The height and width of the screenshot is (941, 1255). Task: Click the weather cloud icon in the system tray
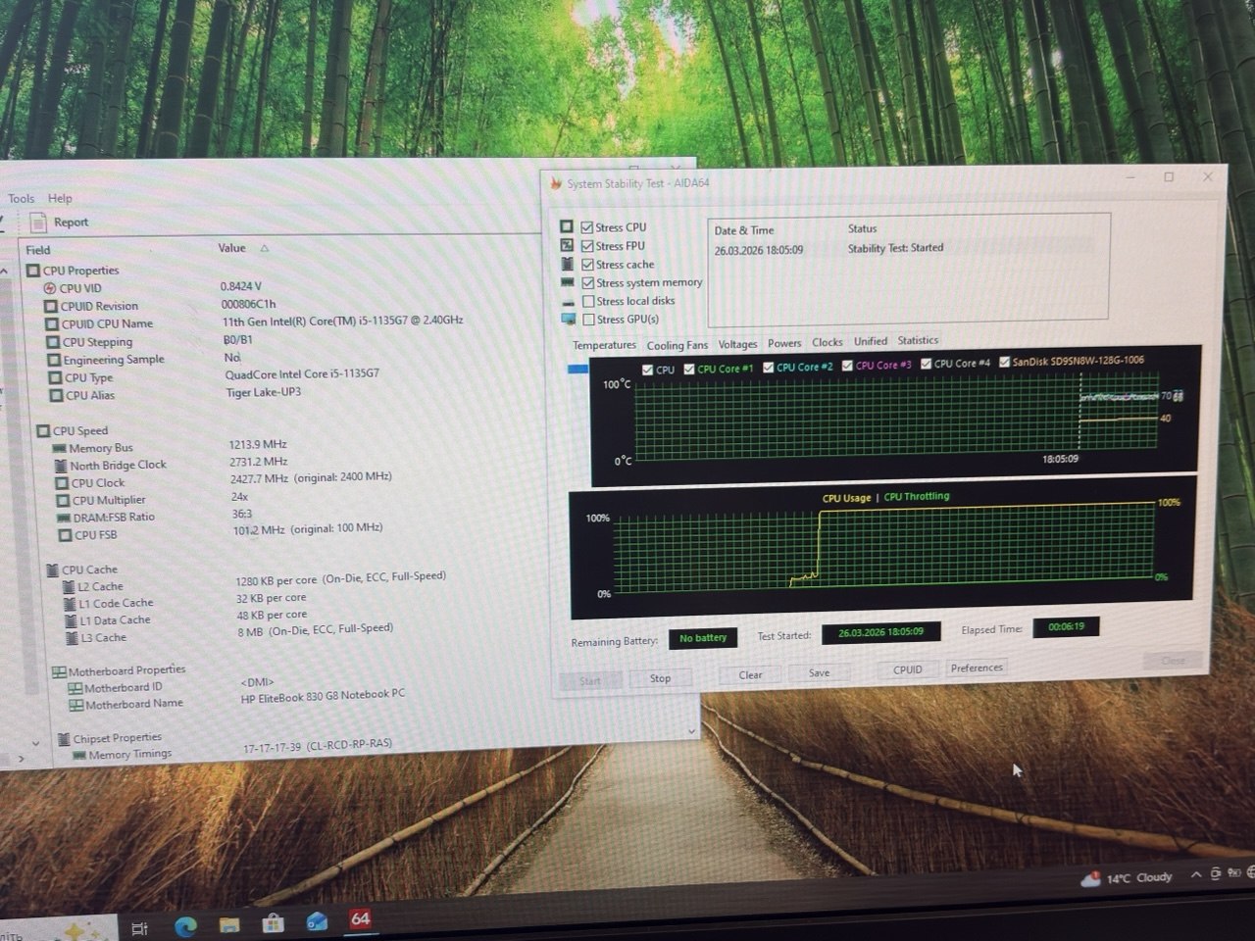point(1089,879)
